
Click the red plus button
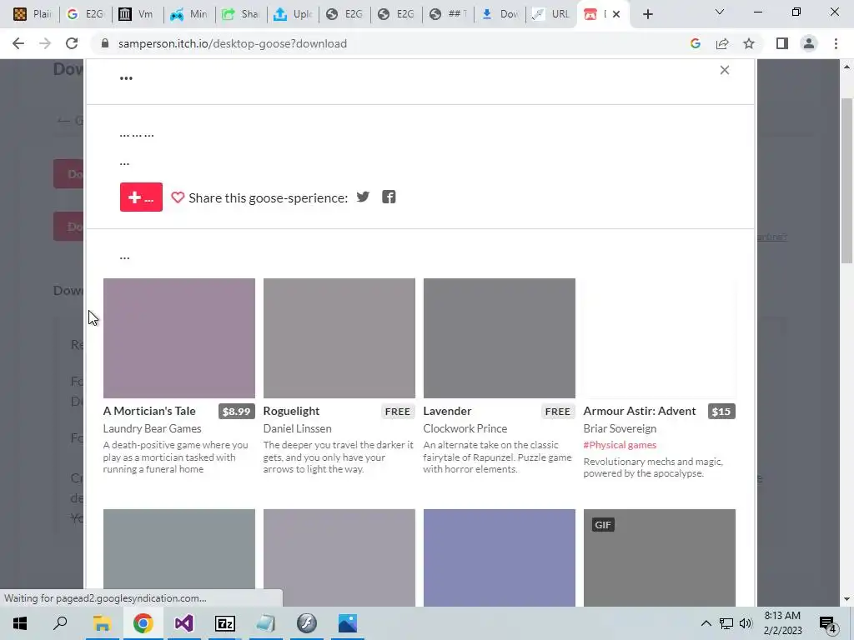(141, 197)
